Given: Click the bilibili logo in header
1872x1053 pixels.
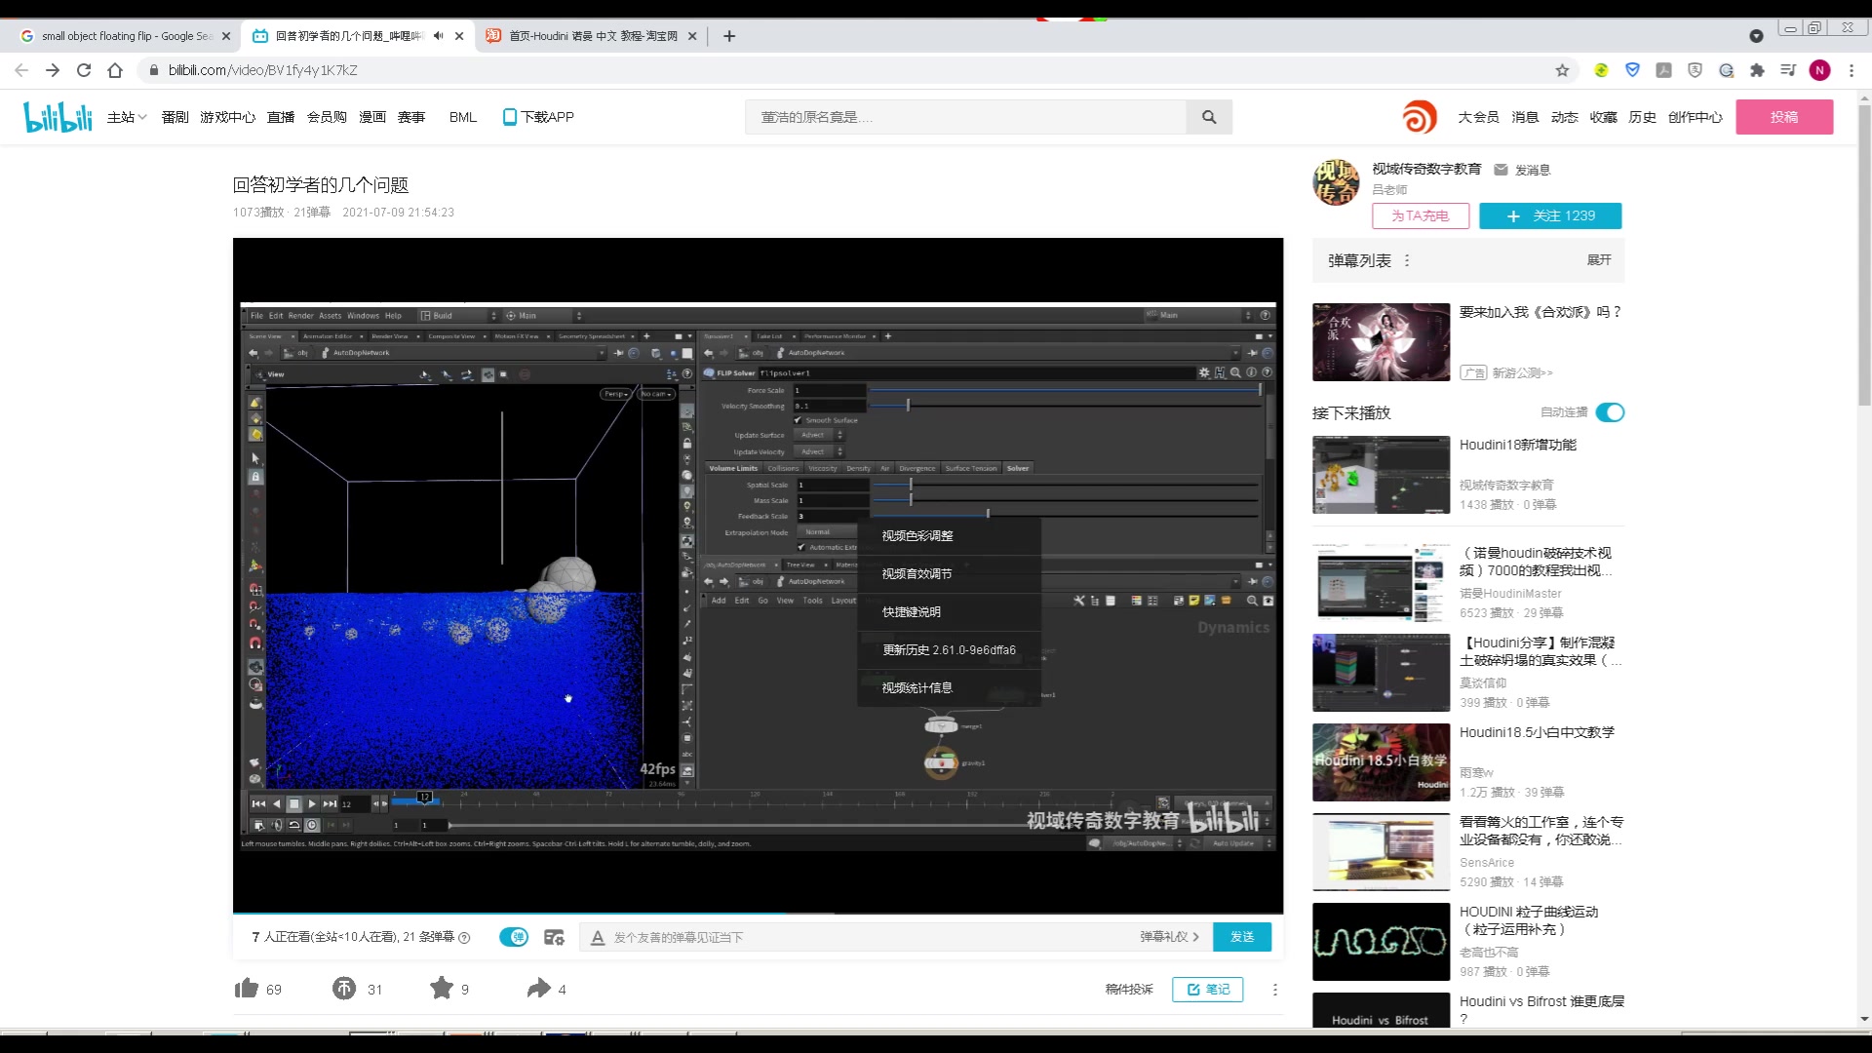Looking at the screenshot, I should pos(58,117).
